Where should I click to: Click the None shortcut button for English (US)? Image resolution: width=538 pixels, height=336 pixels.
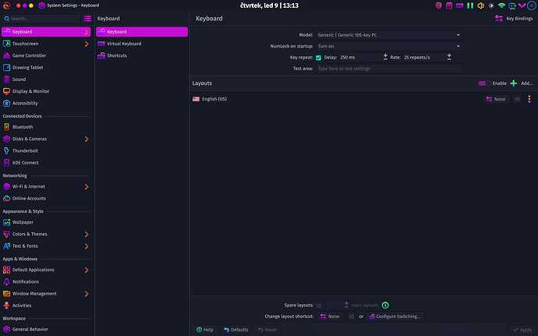[x=496, y=99]
